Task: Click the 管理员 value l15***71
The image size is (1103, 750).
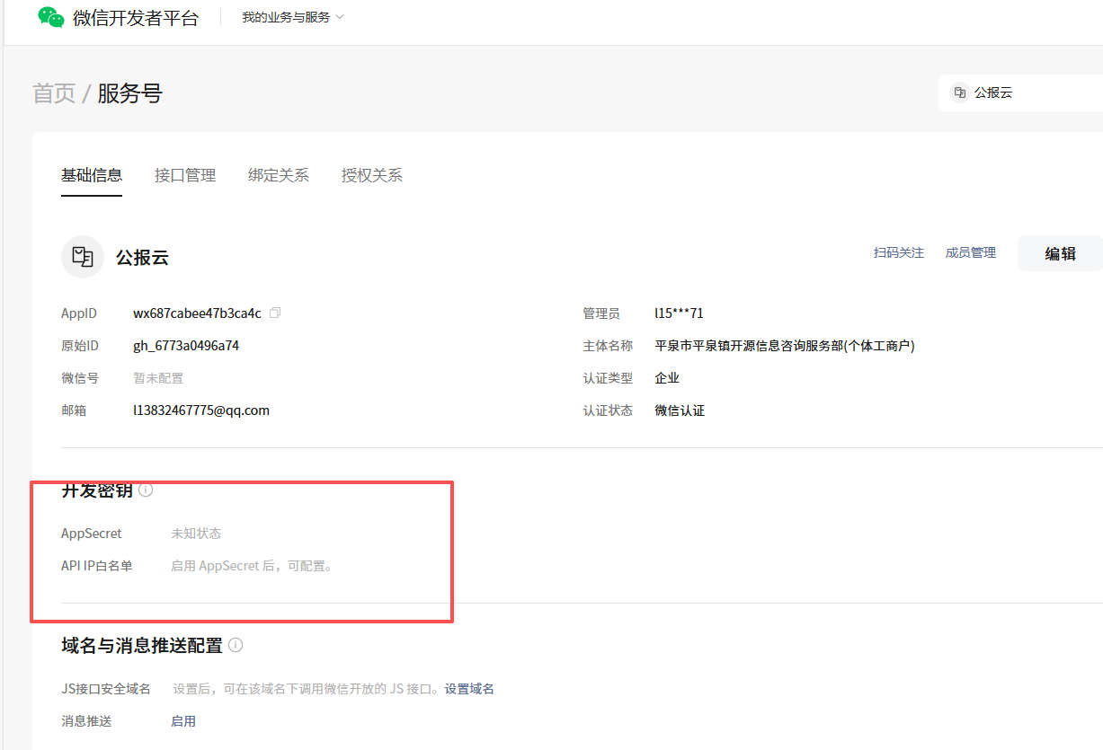Action: [x=679, y=313]
